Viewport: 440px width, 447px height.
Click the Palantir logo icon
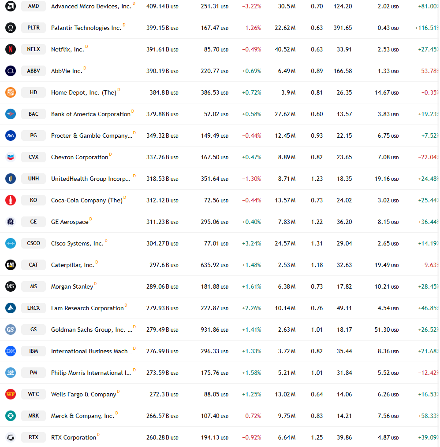click(11, 28)
